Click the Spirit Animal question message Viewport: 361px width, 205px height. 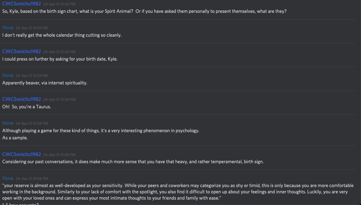coord(144,11)
